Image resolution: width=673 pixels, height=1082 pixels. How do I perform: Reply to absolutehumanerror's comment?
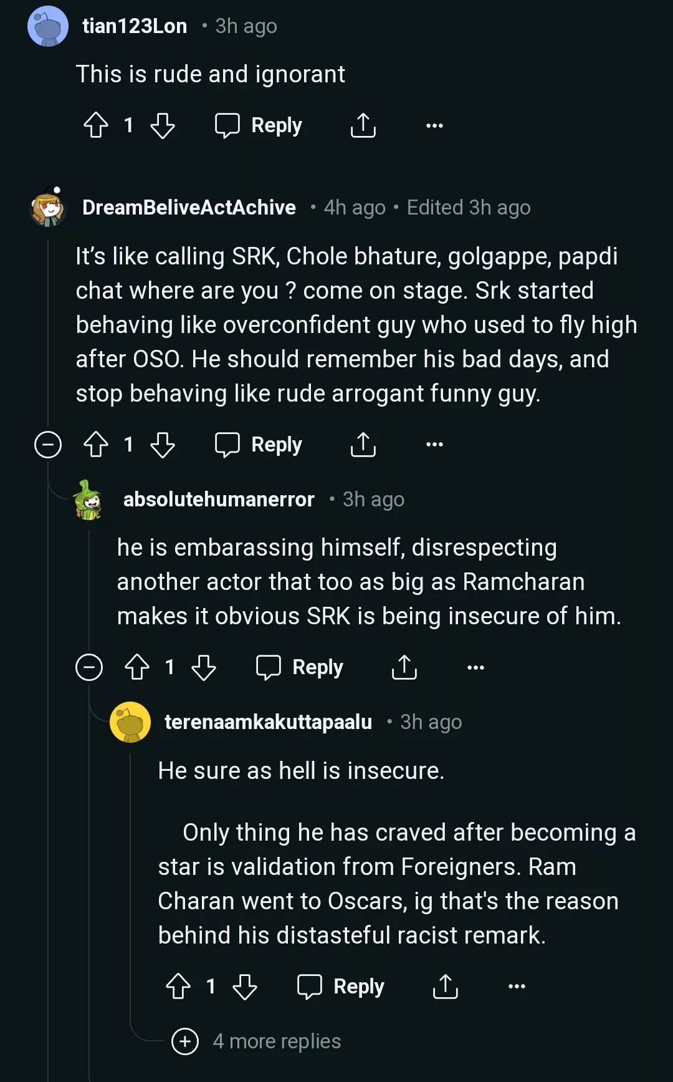click(300, 667)
